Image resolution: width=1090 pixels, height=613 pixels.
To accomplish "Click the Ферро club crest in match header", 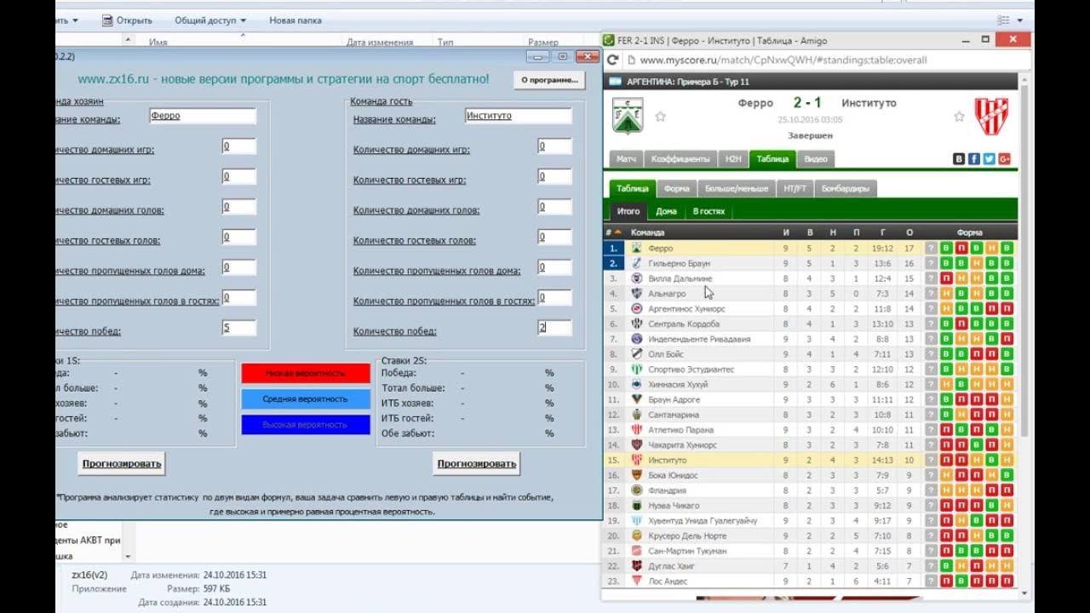I will coord(628,116).
